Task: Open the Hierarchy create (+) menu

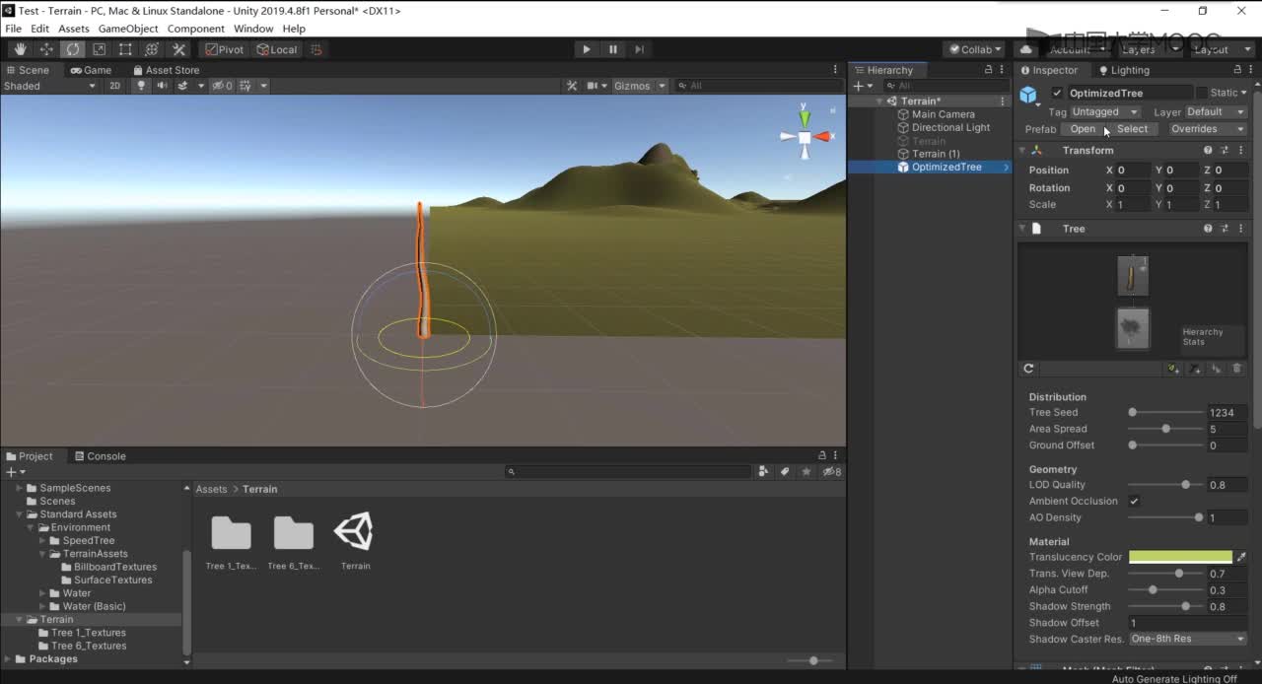Action: coord(862,86)
